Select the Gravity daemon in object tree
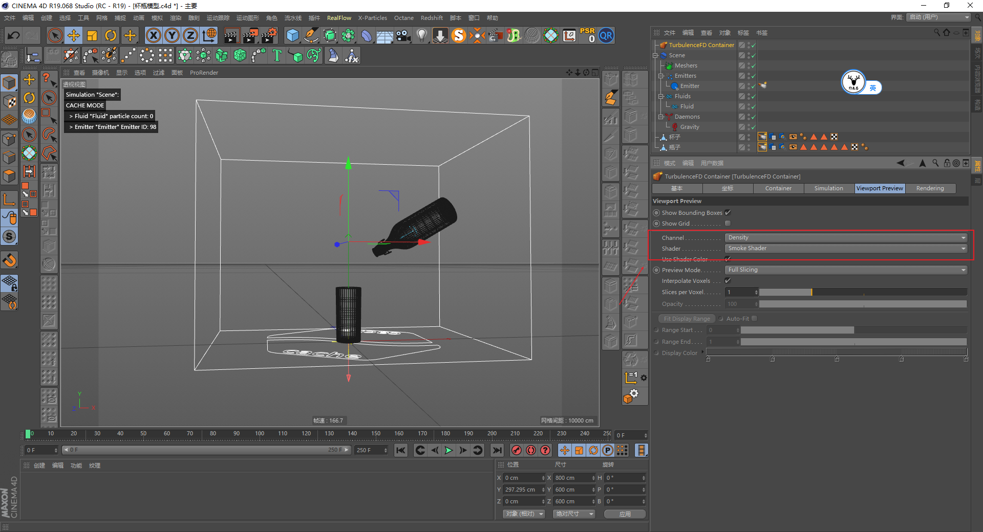Viewport: 983px width, 532px height. pyautogui.click(x=689, y=127)
